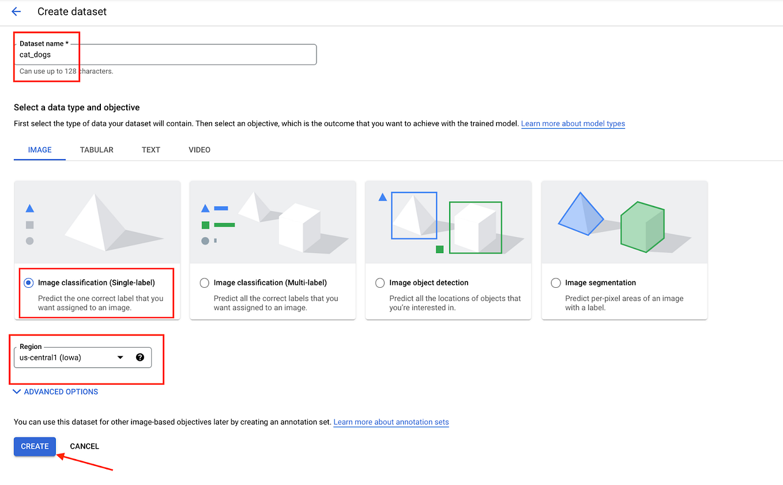Select Image classification (Single-label) objective
This screenshot has height=485, width=783.
pyautogui.click(x=29, y=282)
